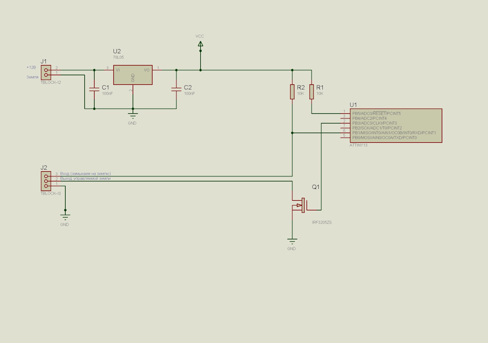This screenshot has height=343, width=488.
Task: Select the ground symbol under J2 pin 1
Action: click(65, 217)
